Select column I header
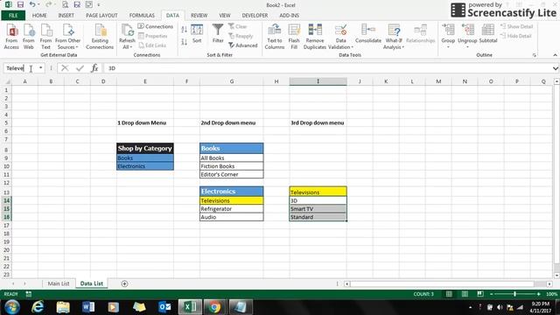Screen dimensions: 560x315 (x=318, y=81)
